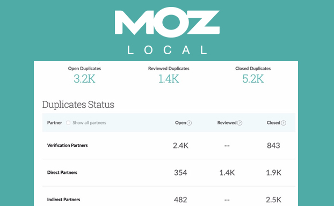334x206 pixels.
Task: Enable the Show all partners checkbox
Action: click(68, 123)
